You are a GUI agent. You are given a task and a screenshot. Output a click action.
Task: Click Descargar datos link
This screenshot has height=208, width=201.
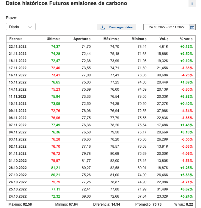tap(121, 27)
